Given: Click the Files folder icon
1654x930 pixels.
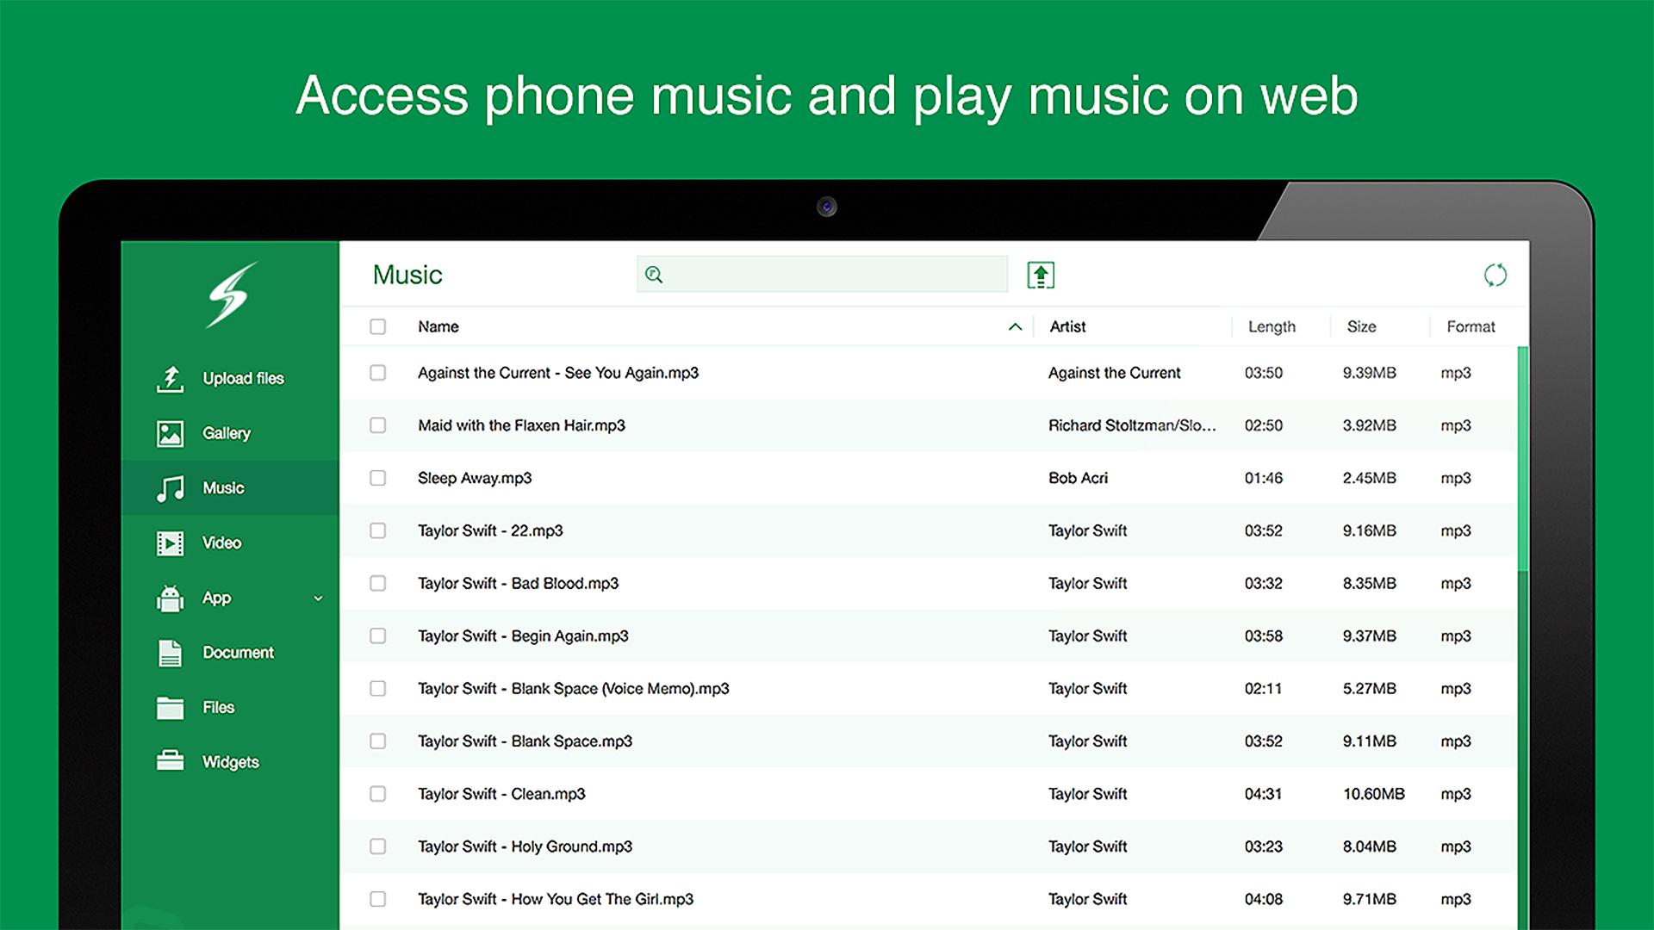Looking at the screenshot, I should point(171,708).
